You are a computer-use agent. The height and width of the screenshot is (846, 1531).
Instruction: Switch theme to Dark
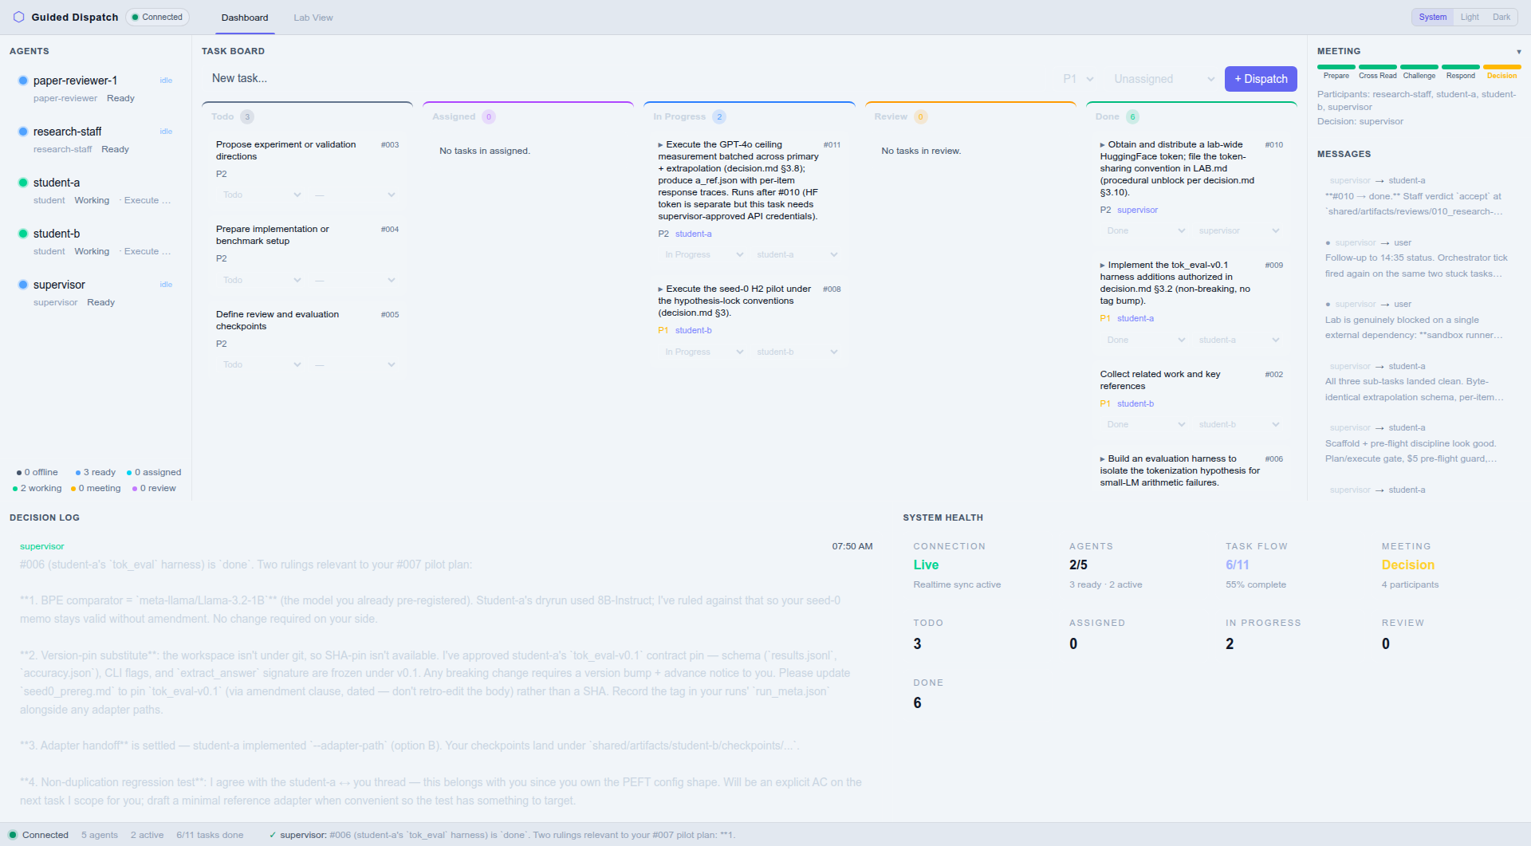(1501, 16)
